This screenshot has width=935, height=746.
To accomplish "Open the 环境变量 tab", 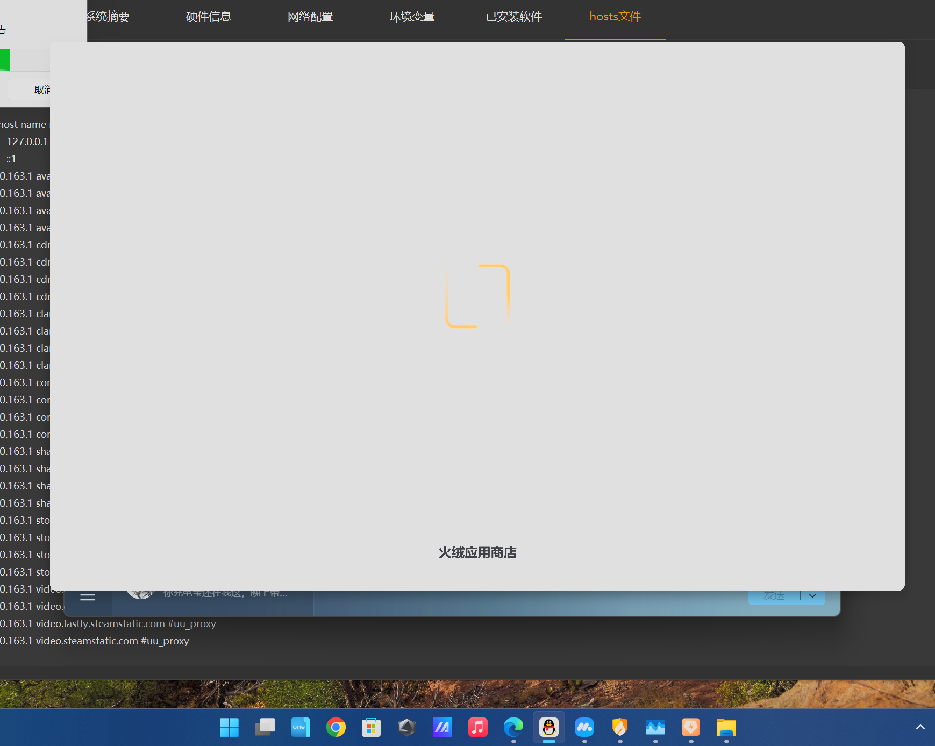I will click(x=412, y=17).
